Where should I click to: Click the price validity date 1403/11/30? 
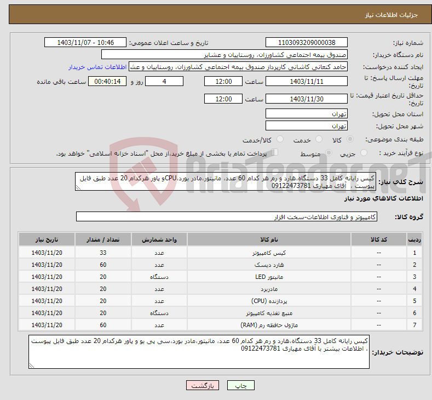coord(307,99)
